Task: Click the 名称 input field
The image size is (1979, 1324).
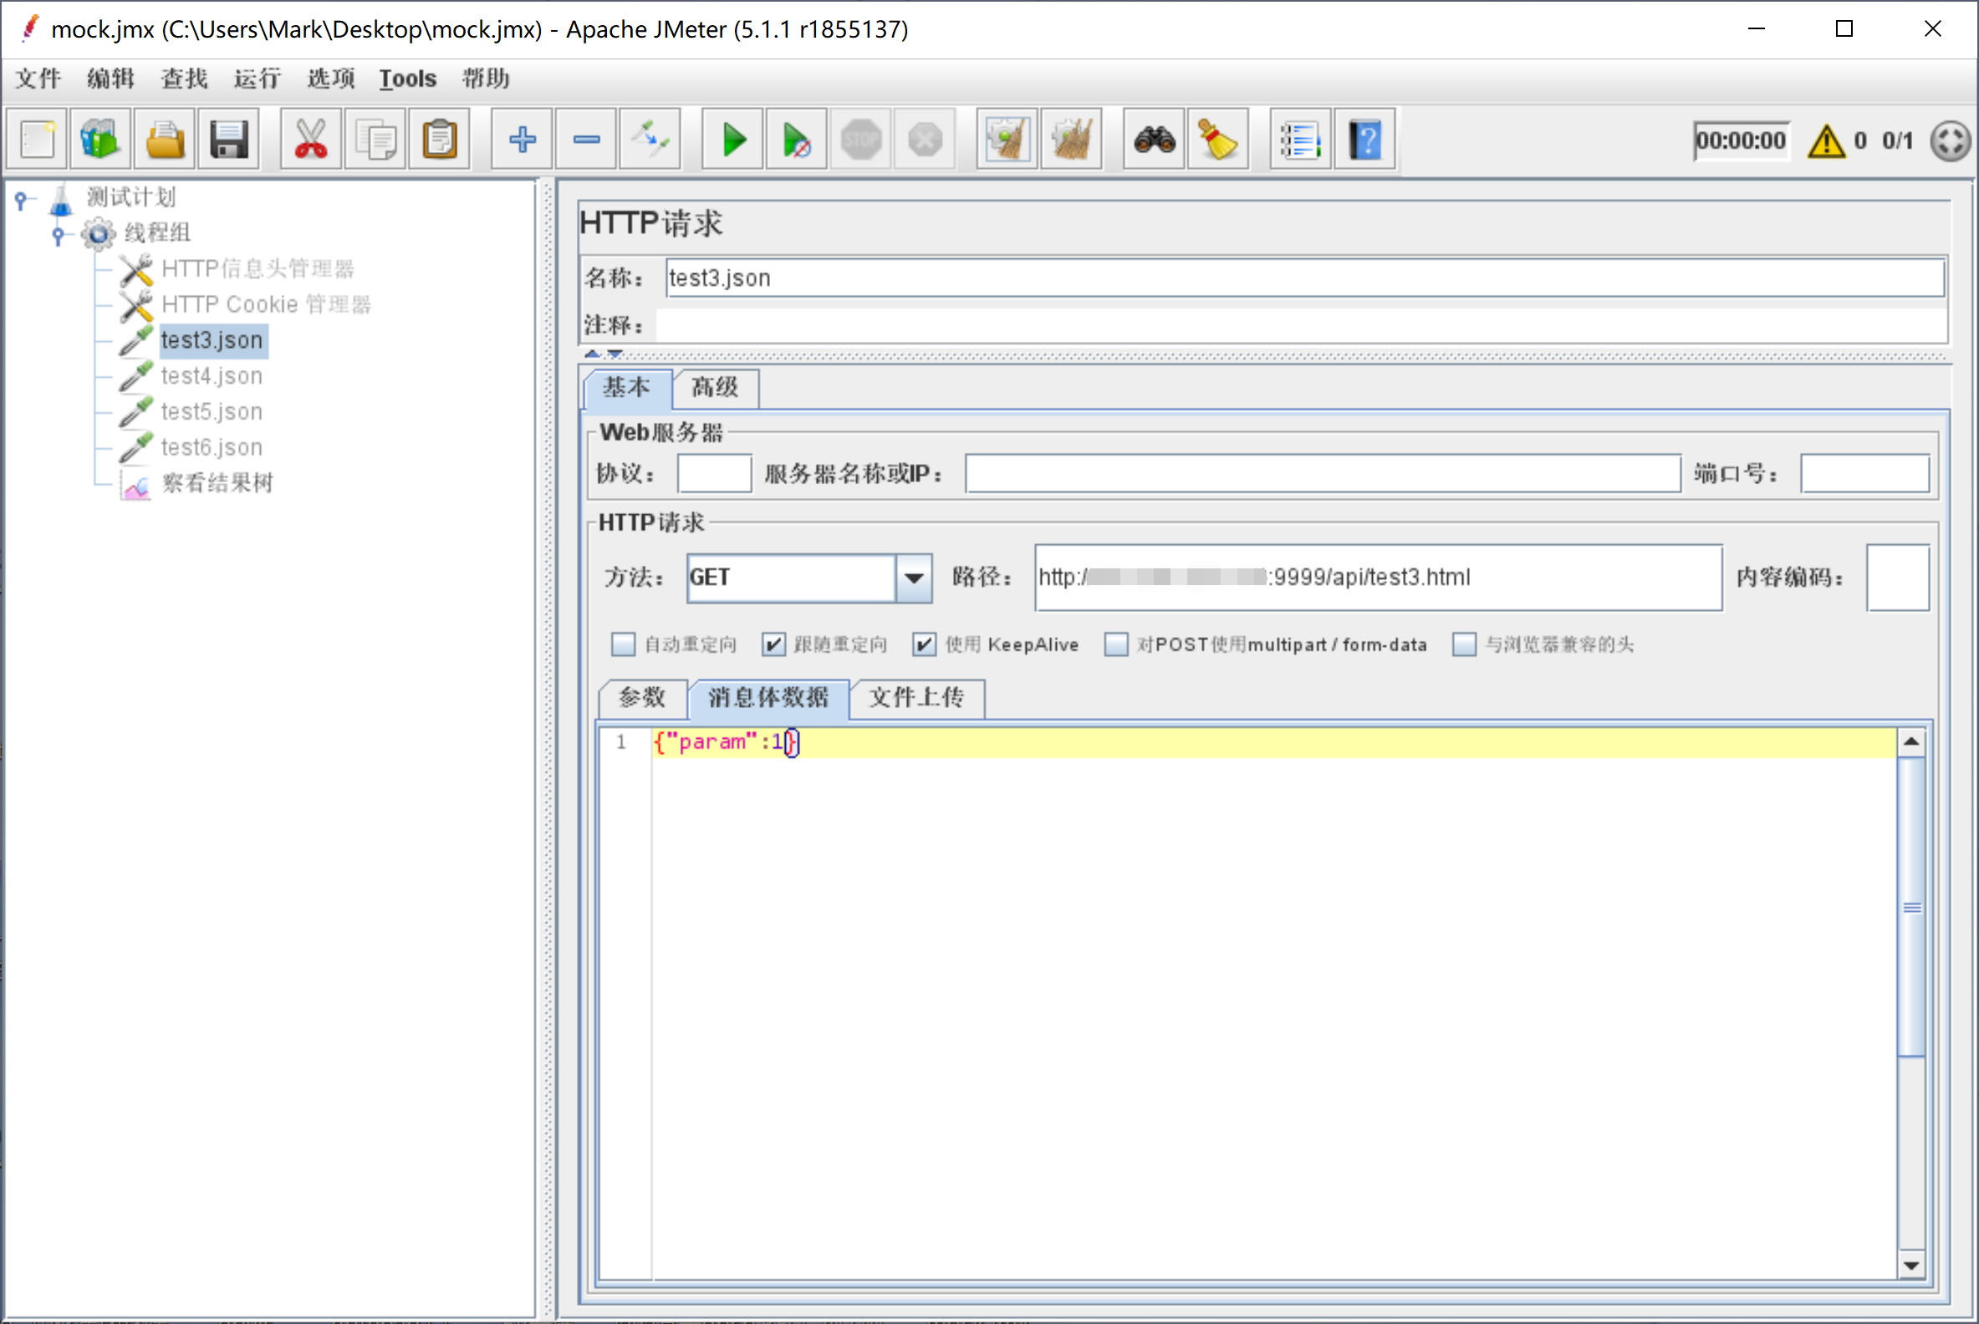Action: (1305, 278)
